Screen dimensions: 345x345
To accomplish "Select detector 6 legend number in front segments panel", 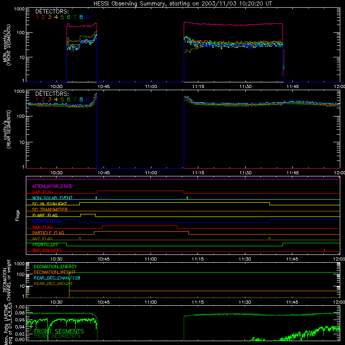I will pos(69,17).
